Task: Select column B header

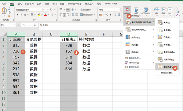Action: pos(34,34)
